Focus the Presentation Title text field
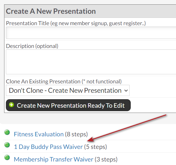 point(91,33)
